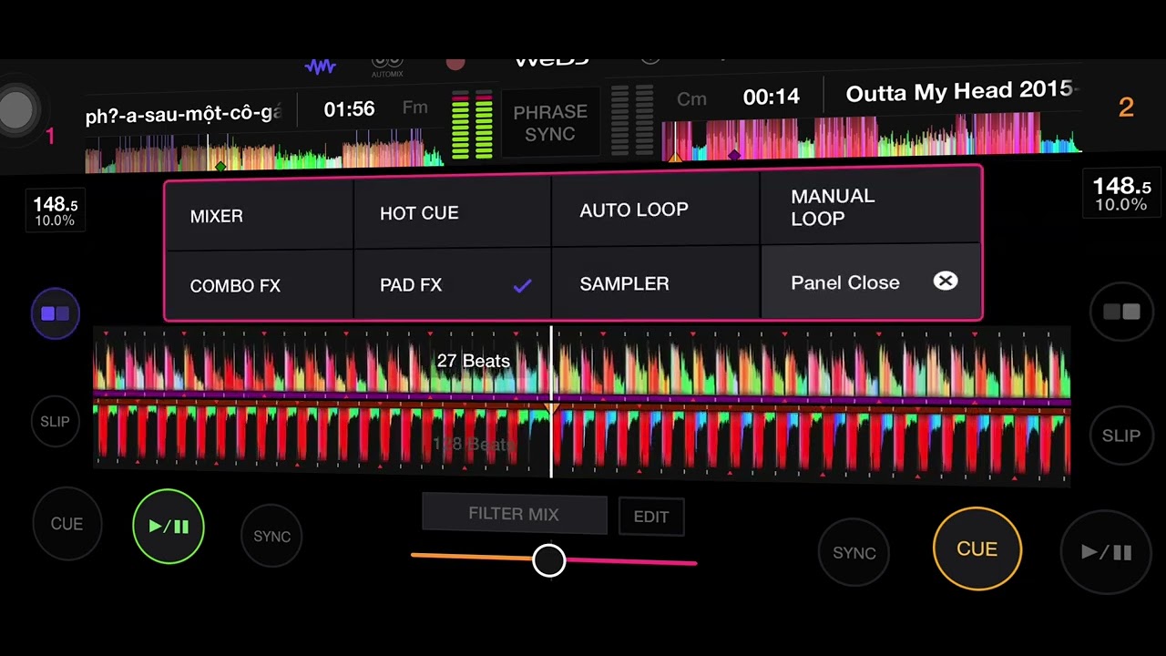1166x656 pixels.
Task: Select the COMBO FX panel option
Action: pos(259,285)
